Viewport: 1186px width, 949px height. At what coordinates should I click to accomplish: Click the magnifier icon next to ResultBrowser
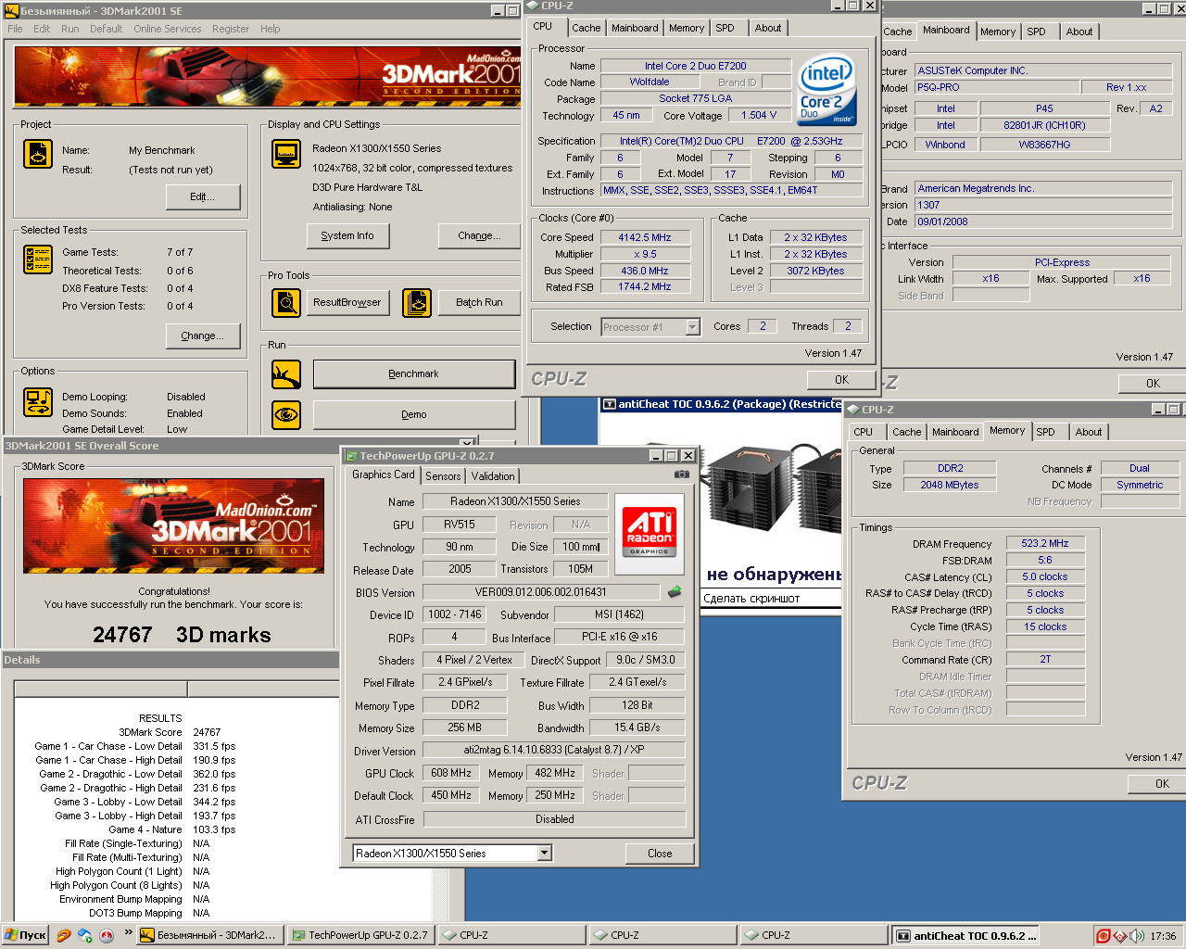[286, 302]
